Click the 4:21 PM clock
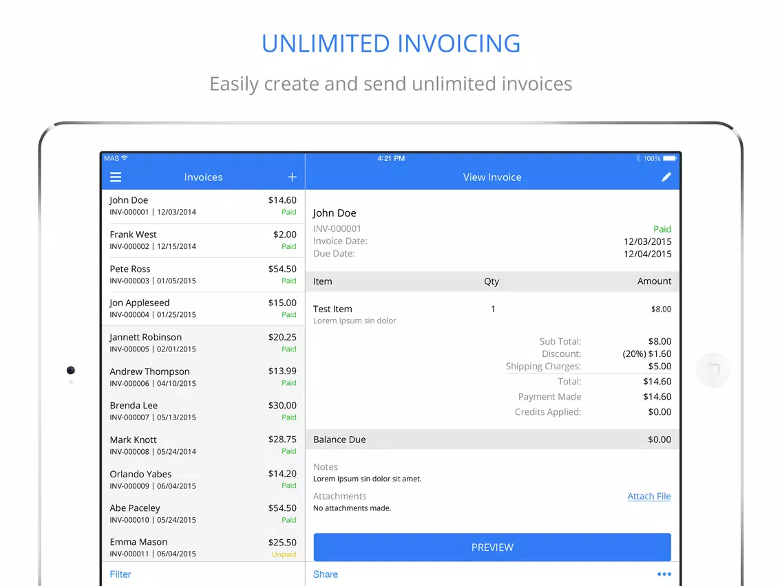782x586 pixels. [x=391, y=158]
